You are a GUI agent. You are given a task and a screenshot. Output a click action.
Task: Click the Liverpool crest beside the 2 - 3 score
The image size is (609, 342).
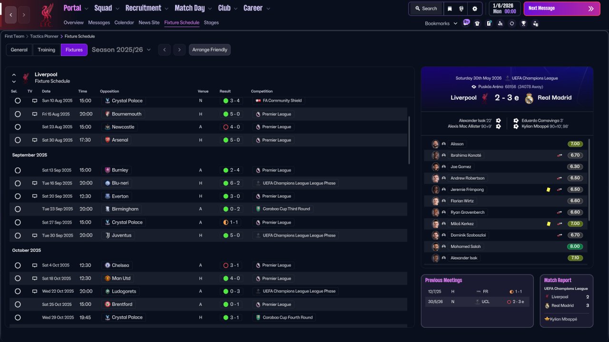click(x=485, y=98)
